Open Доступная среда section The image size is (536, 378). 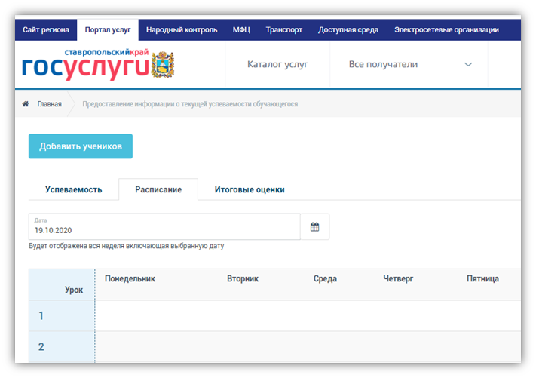coord(348,29)
